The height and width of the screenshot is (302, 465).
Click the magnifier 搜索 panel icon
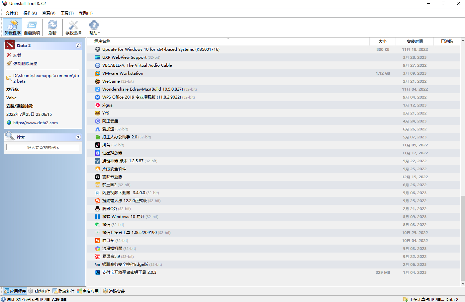tap(10, 136)
